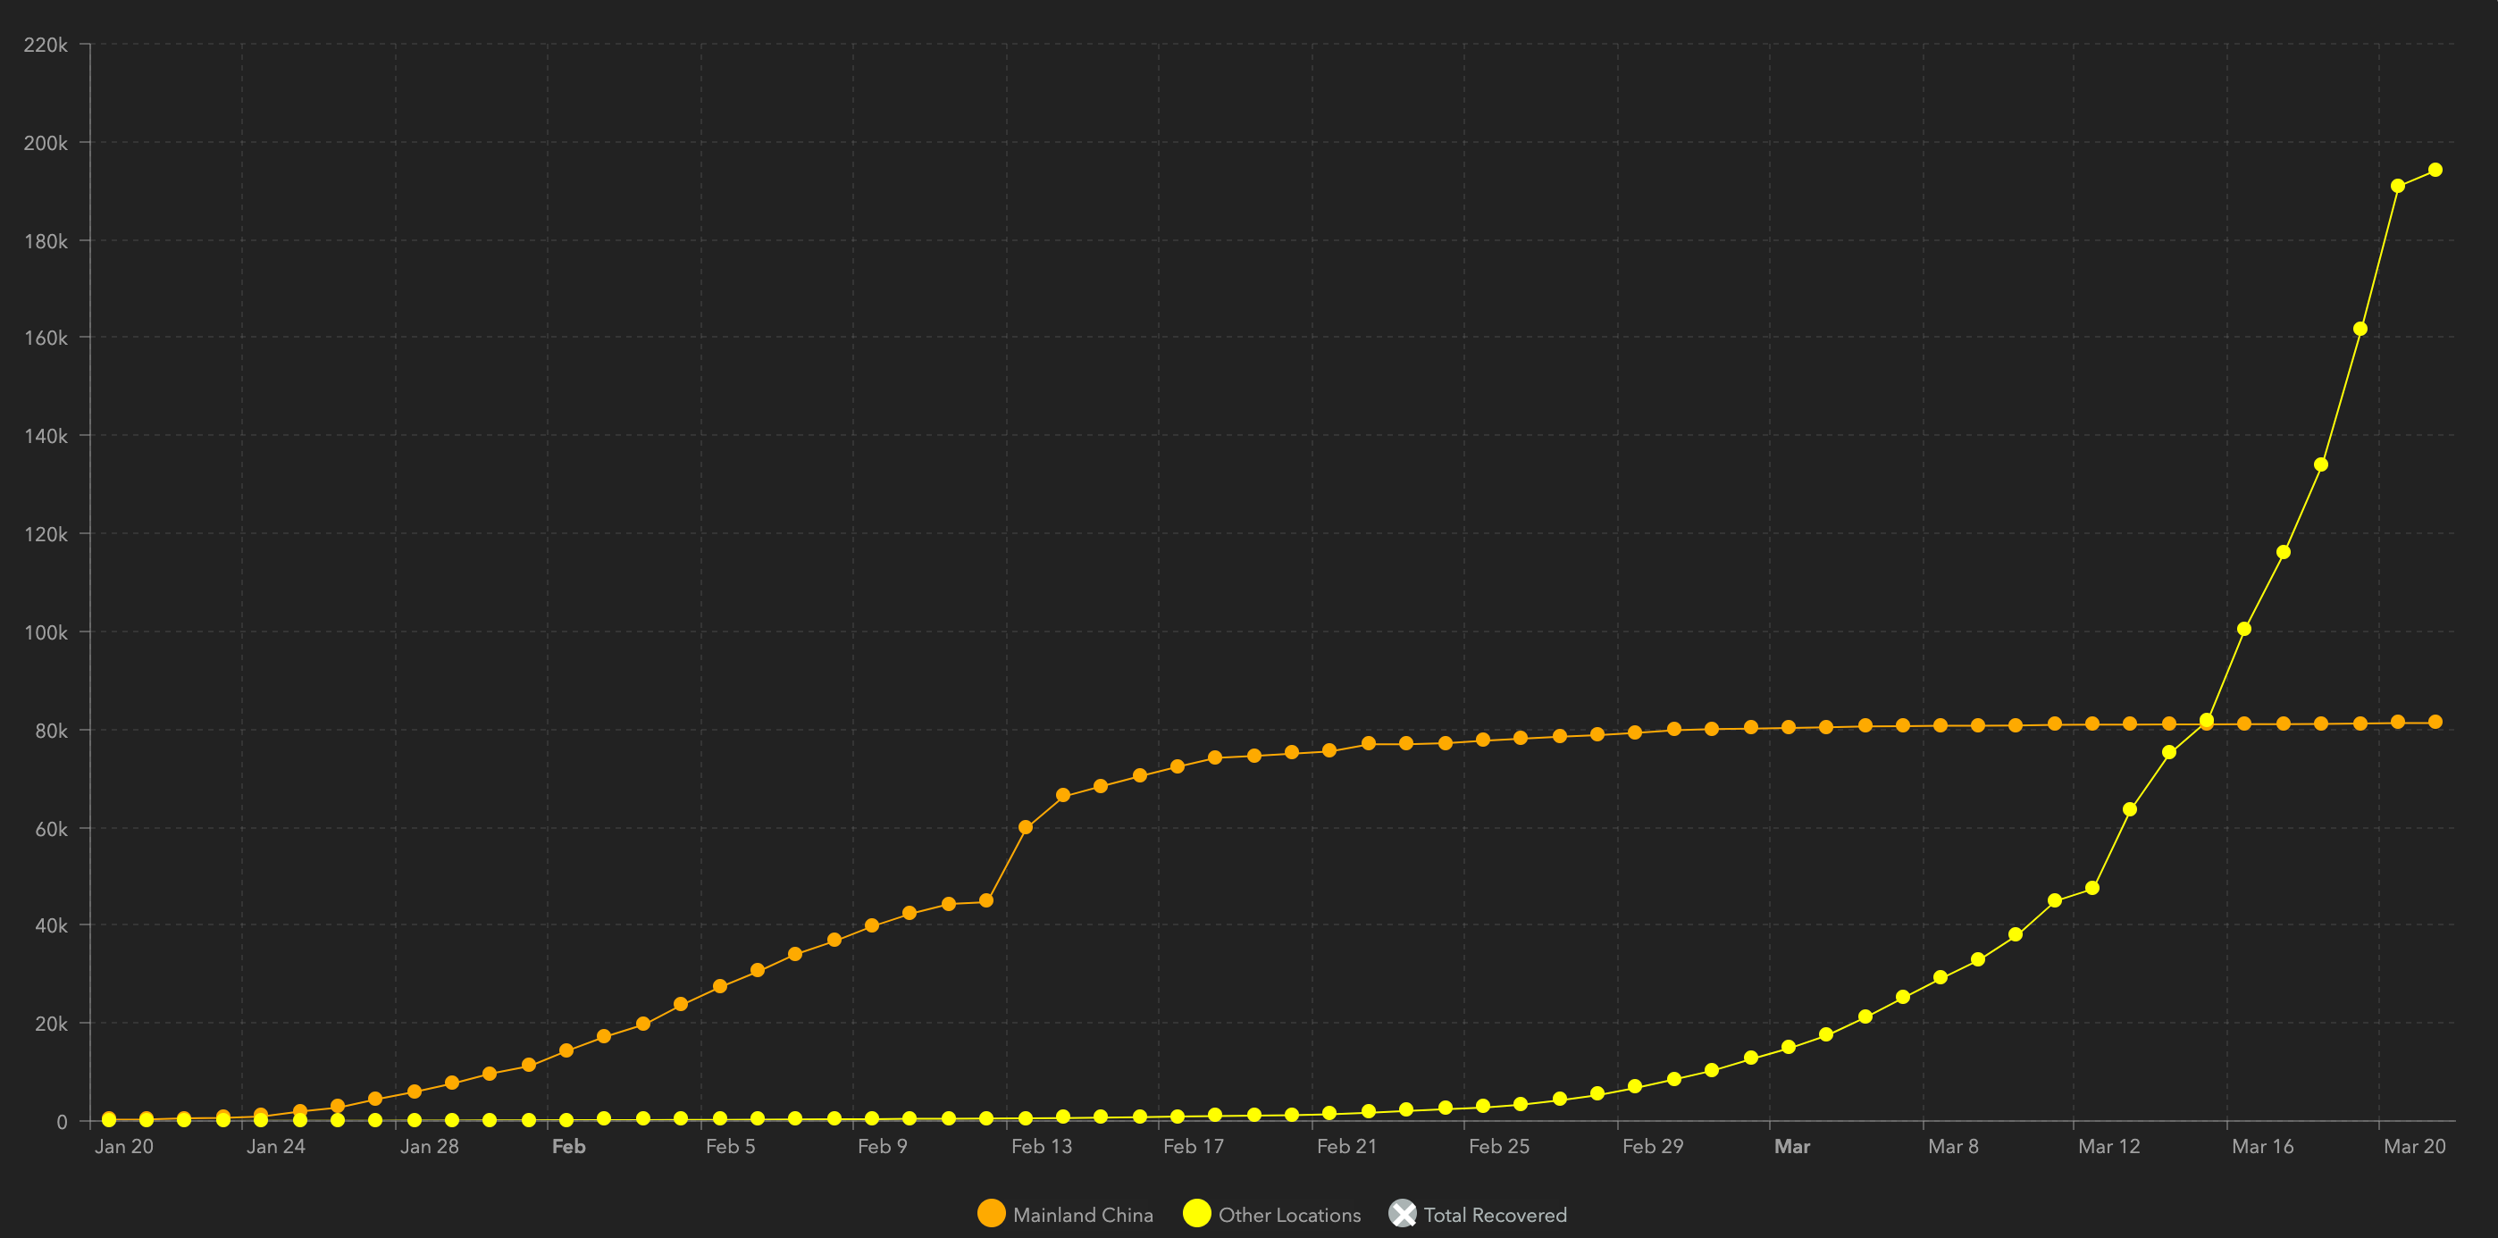Click the 200k y-axis label
Image resolution: width=2498 pixels, height=1238 pixels.
(x=46, y=143)
